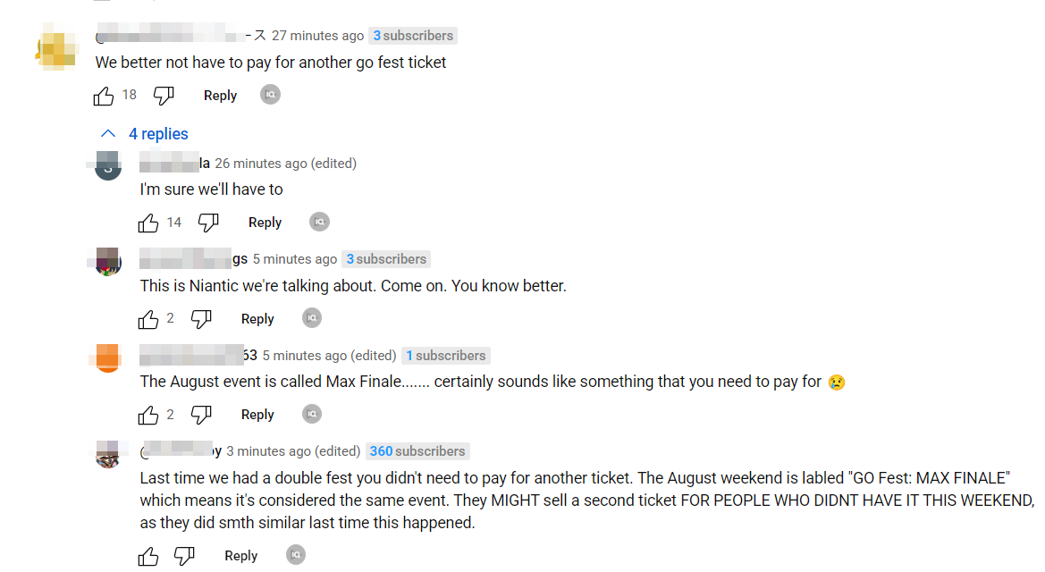Open the "360 subscribers" badge on the last reply

tap(417, 450)
